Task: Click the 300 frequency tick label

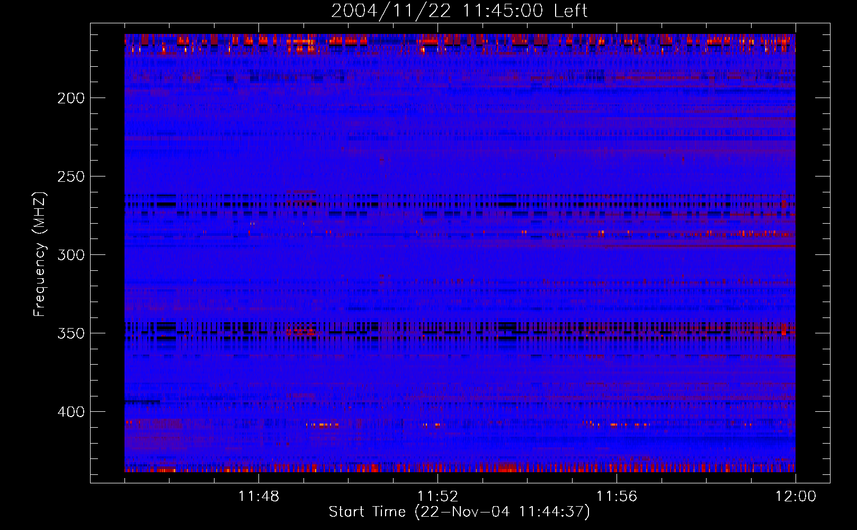Action: (x=71, y=255)
